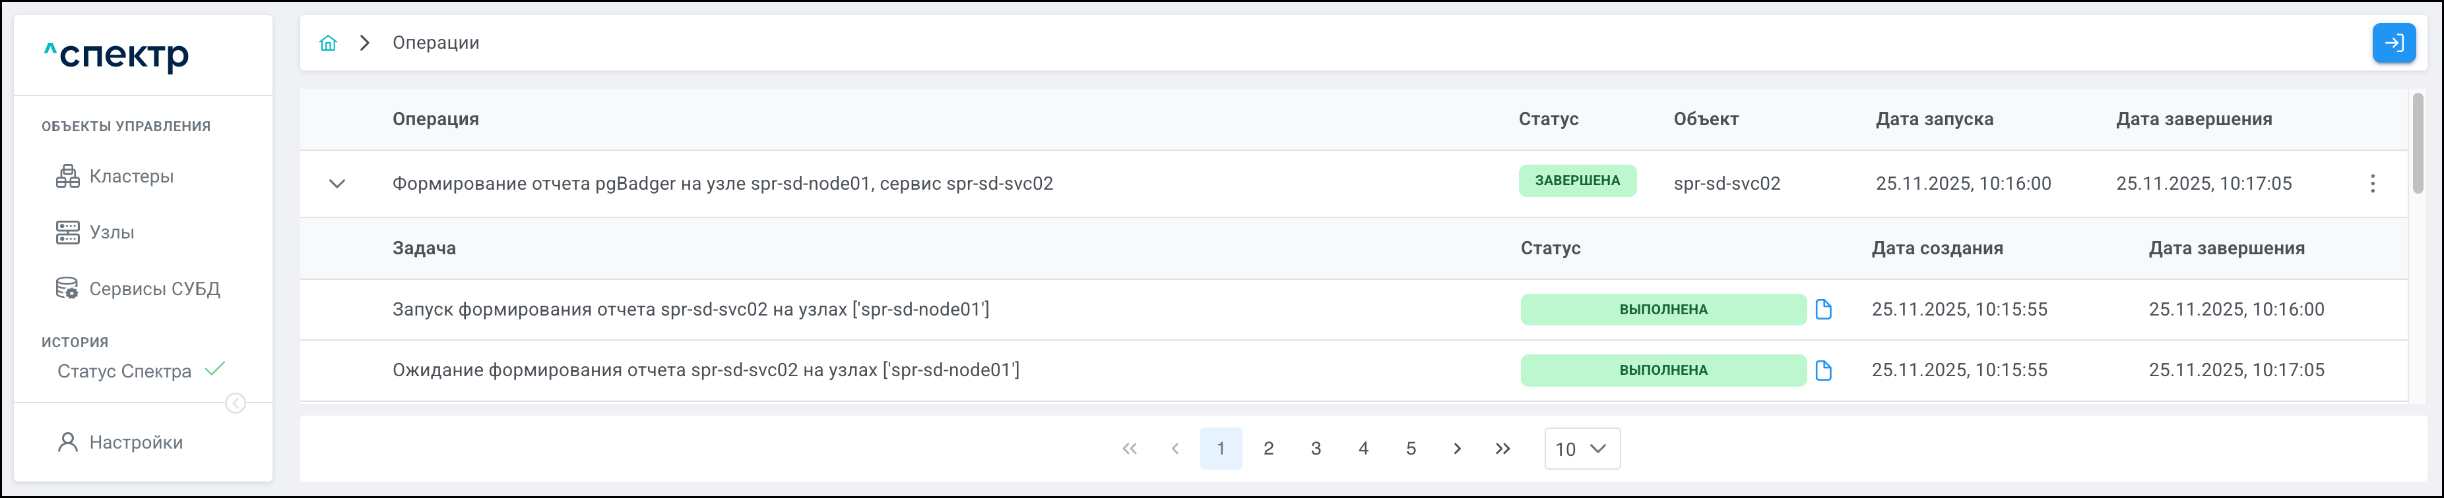
Task: Collapse the pgBadger operation row
Action: tap(337, 184)
